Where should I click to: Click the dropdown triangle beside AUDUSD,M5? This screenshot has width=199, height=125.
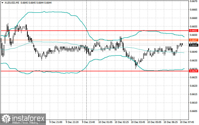point(2,3)
